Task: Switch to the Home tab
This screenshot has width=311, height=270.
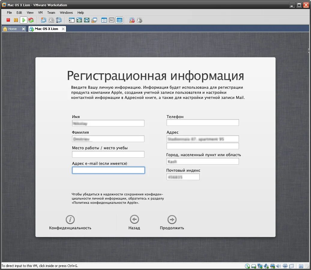Action: pyautogui.click(x=12, y=29)
